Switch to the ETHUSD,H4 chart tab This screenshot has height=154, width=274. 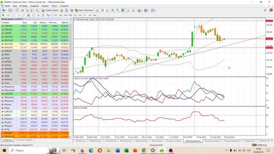(111, 141)
